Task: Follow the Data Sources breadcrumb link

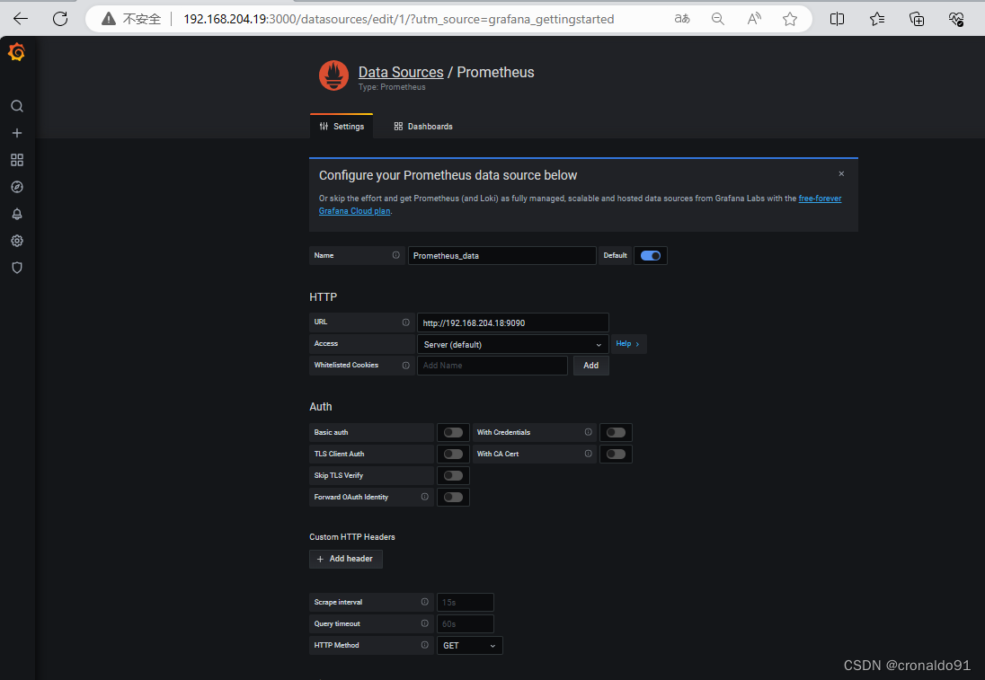Action: (x=401, y=72)
